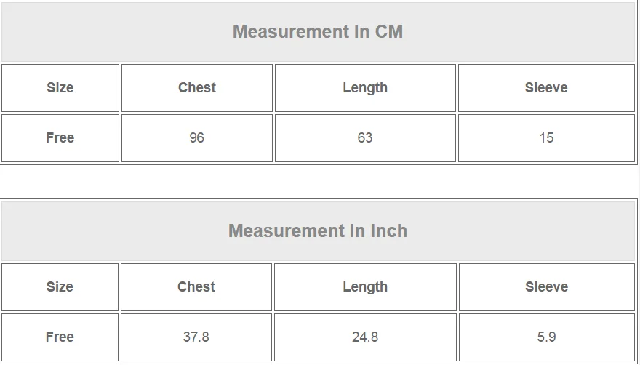This screenshot has height=365, width=640.
Task: Select Size header in Inch table
Action: (60, 287)
